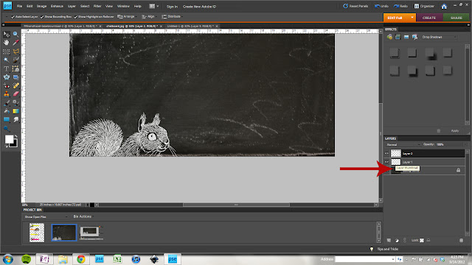The height and width of the screenshot is (265, 472).
Task: Select the Zoom tool
Action: click(x=15, y=35)
